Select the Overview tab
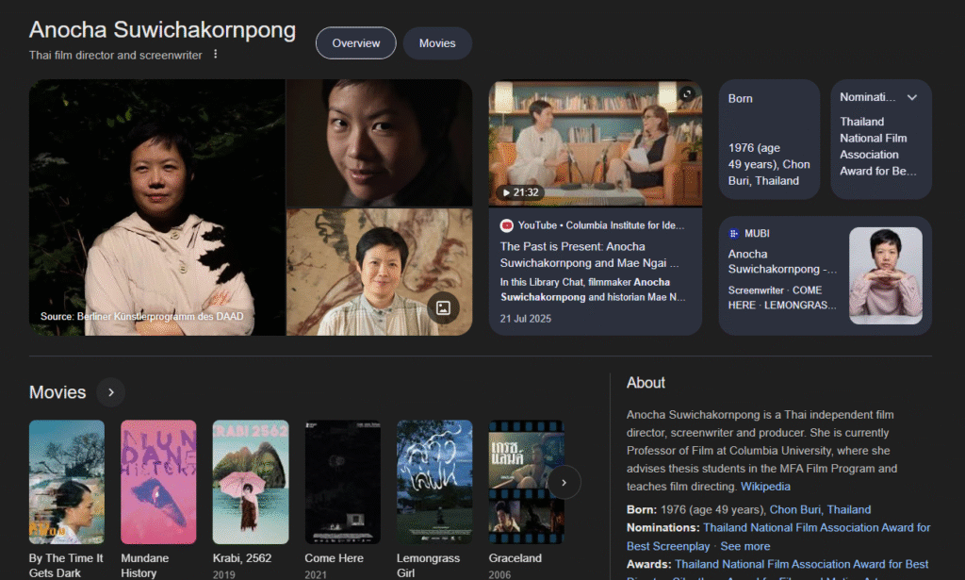 (x=355, y=43)
